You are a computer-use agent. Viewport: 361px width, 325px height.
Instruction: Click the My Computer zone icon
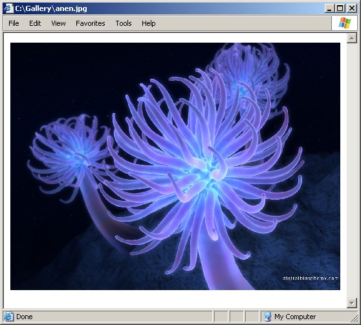click(x=268, y=317)
